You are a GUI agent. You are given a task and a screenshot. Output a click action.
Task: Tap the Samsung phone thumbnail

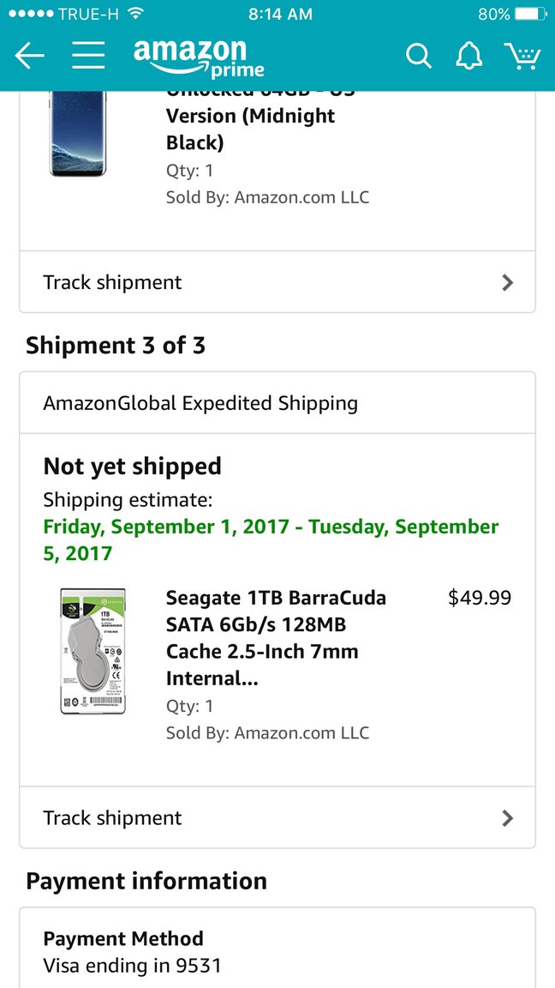[x=78, y=133]
